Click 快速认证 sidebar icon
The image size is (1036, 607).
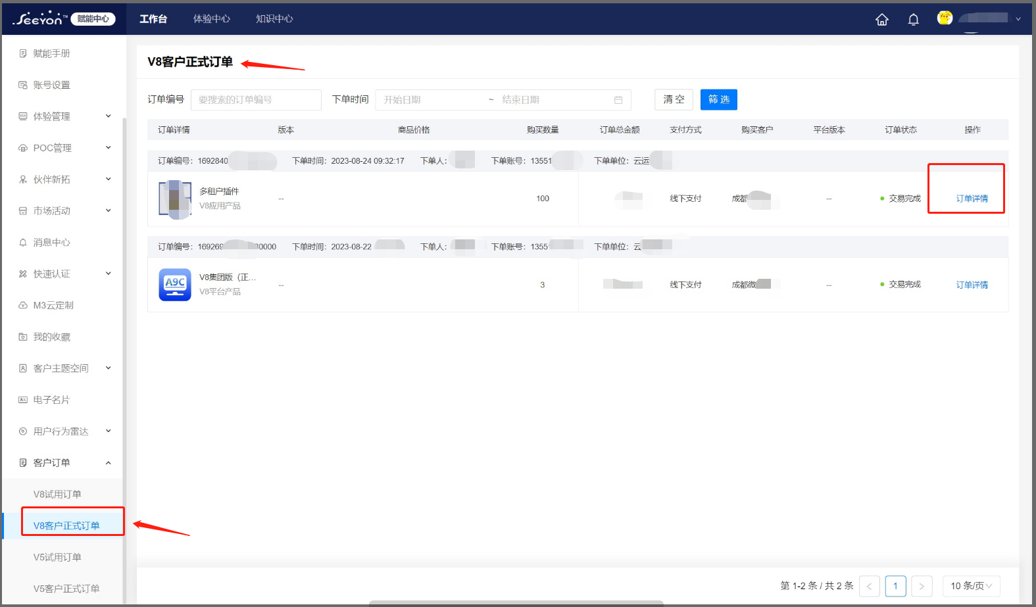[23, 274]
